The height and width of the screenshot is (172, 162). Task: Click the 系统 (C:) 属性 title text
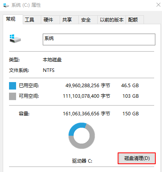coord(26,5)
